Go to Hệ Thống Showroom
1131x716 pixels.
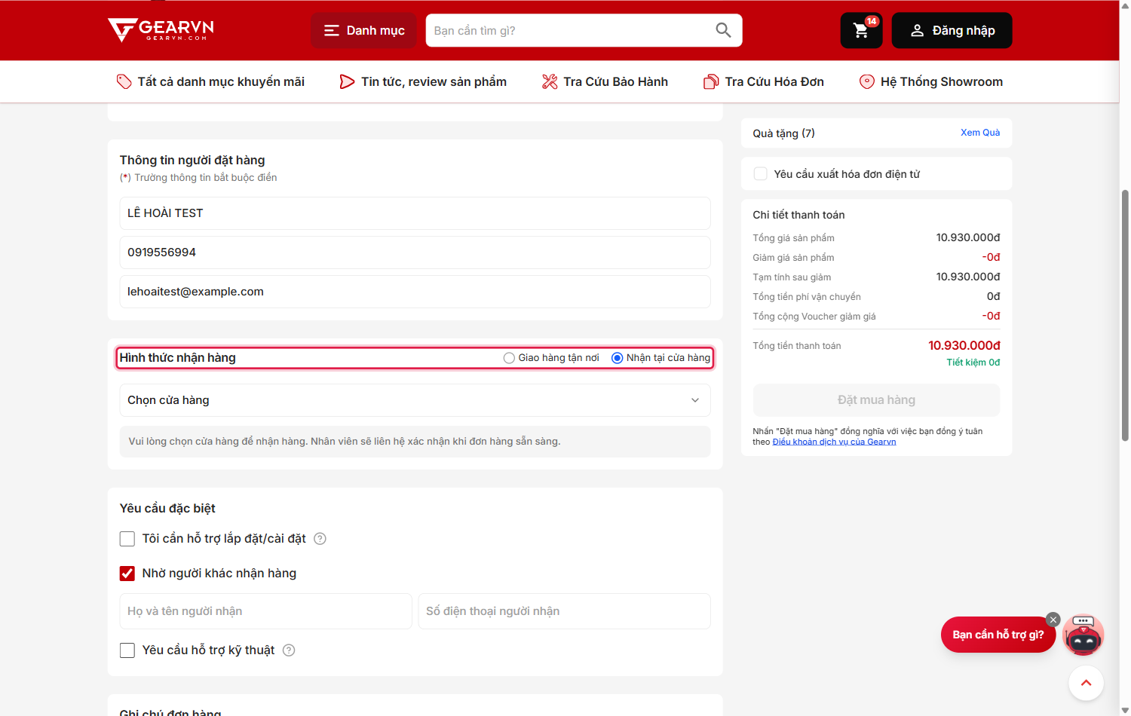point(931,81)
